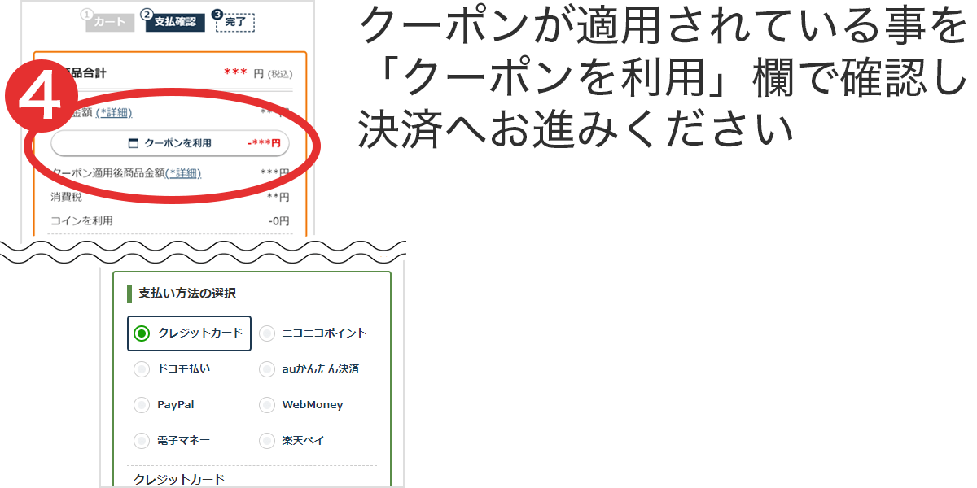
Task: Select the 支払確認 step tab
Action: 175,22
